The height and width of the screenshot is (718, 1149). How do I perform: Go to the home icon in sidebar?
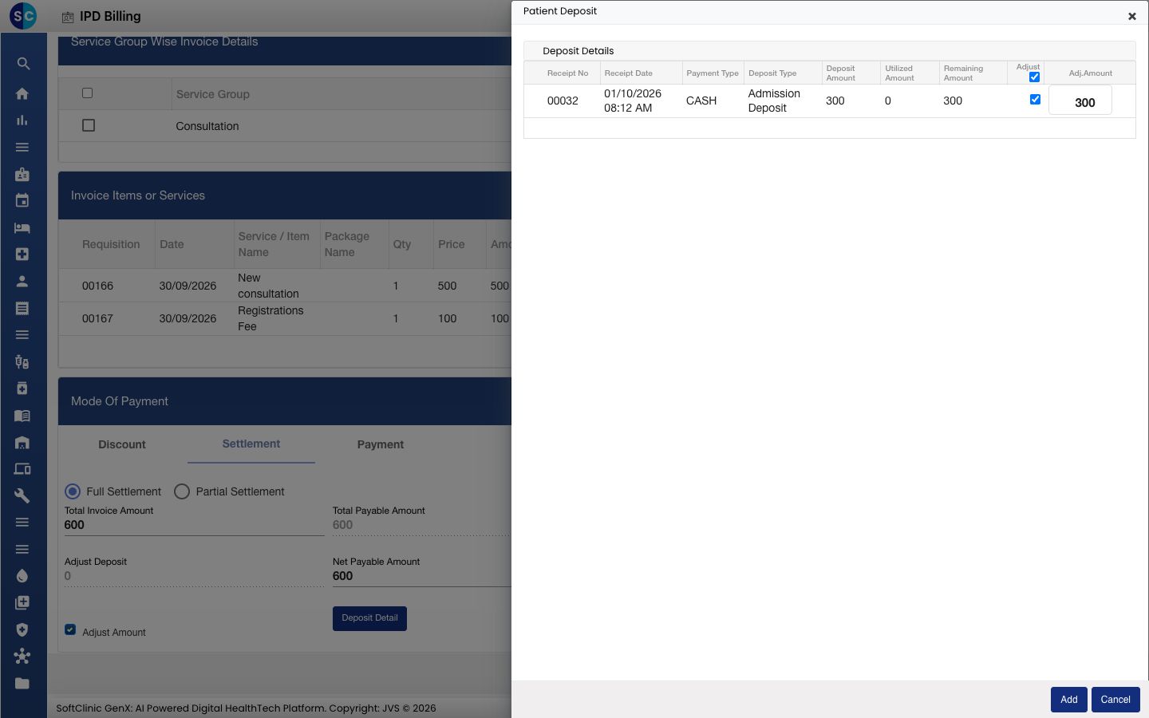click(x=22, y=93)
